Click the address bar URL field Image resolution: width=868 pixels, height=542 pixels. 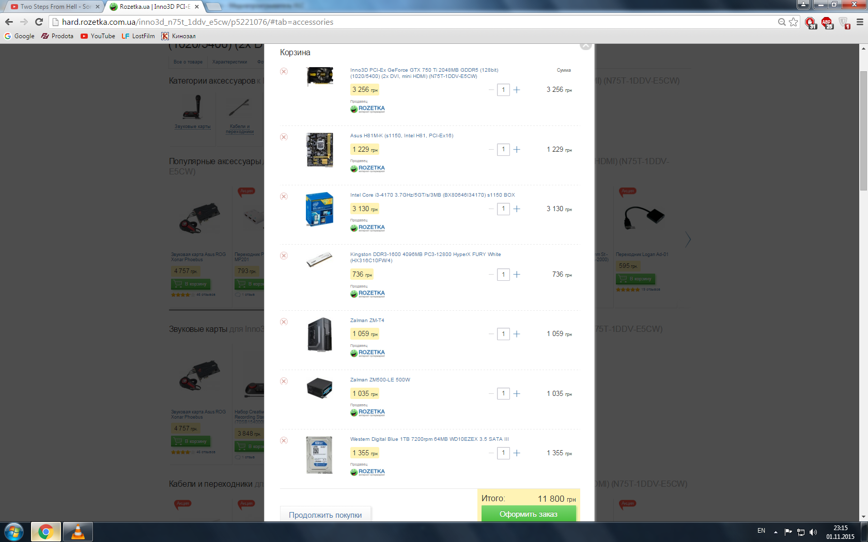[x=413, y=22]
